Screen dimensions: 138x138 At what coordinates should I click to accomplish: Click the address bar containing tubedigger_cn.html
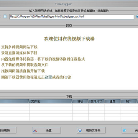(72, 17)
